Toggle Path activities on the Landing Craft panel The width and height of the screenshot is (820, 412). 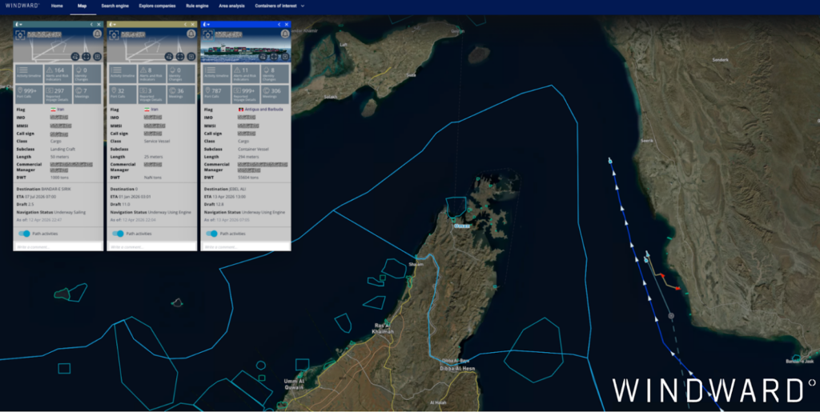pos(24,234)
